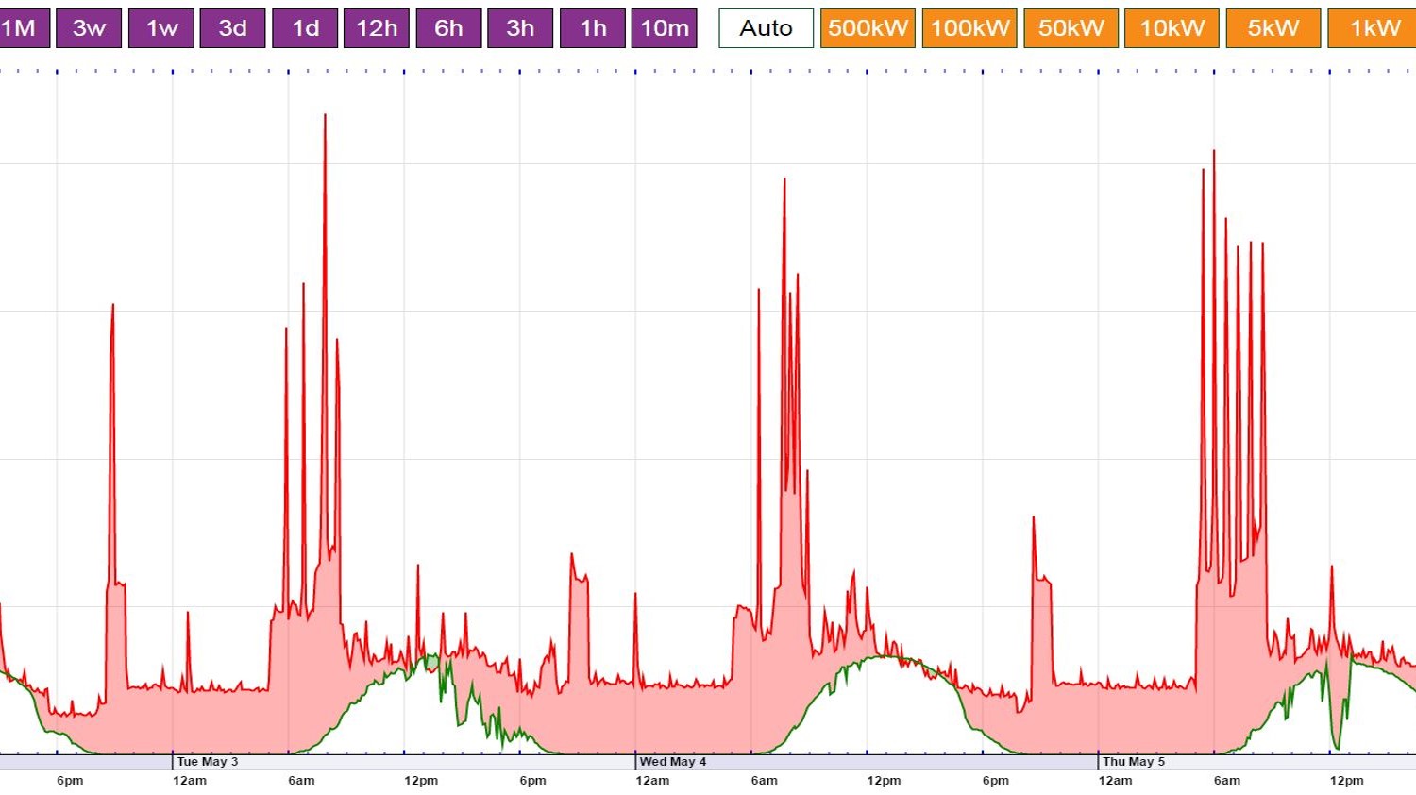Set power scale to 500kW
The image size is (1416, 795).
(868, 28)
